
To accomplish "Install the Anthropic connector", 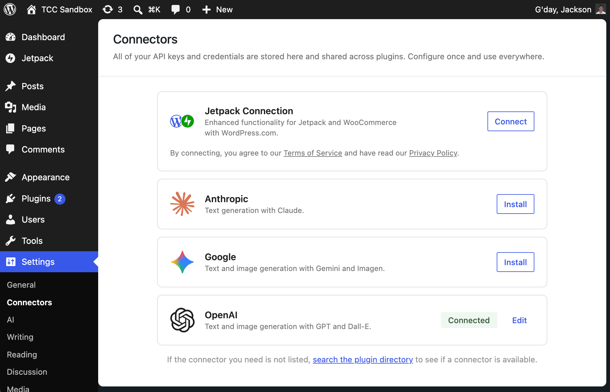I will [515, 204].
